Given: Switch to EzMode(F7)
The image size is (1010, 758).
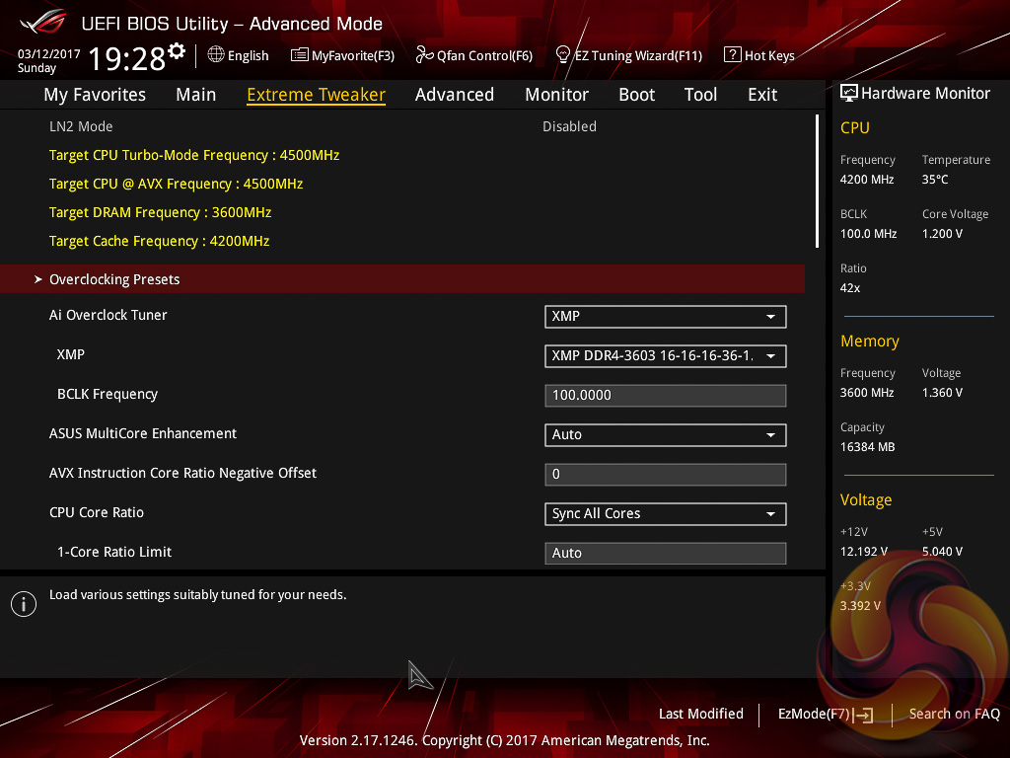Looking at the screenshot, I should (826, 715).
